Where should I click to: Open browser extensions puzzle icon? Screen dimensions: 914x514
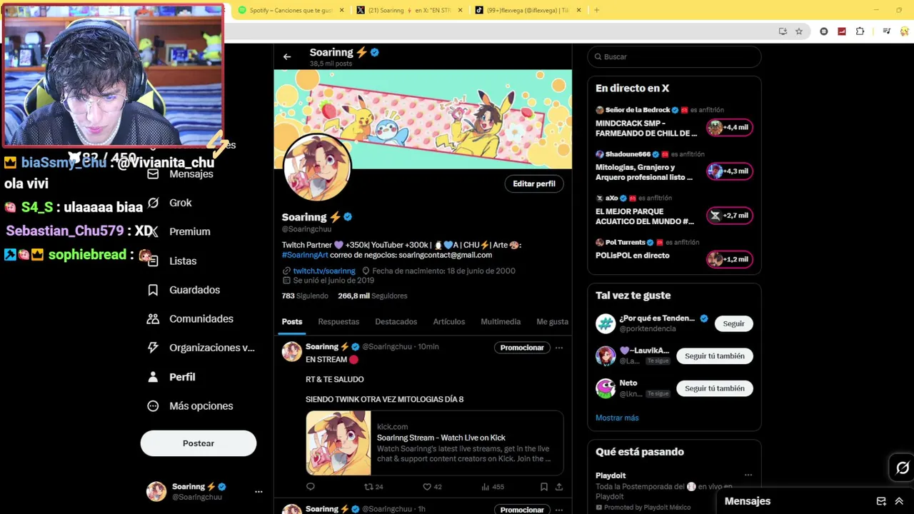click(x=860, y=31)
